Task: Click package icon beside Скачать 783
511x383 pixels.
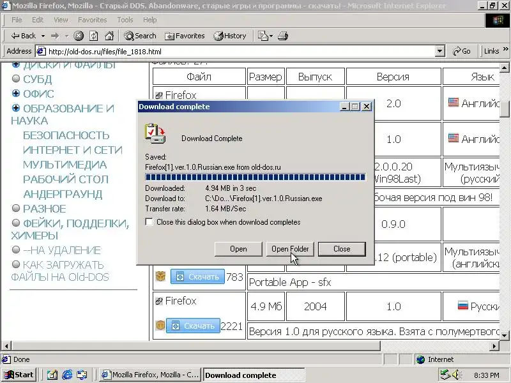Action: (160, 276)
